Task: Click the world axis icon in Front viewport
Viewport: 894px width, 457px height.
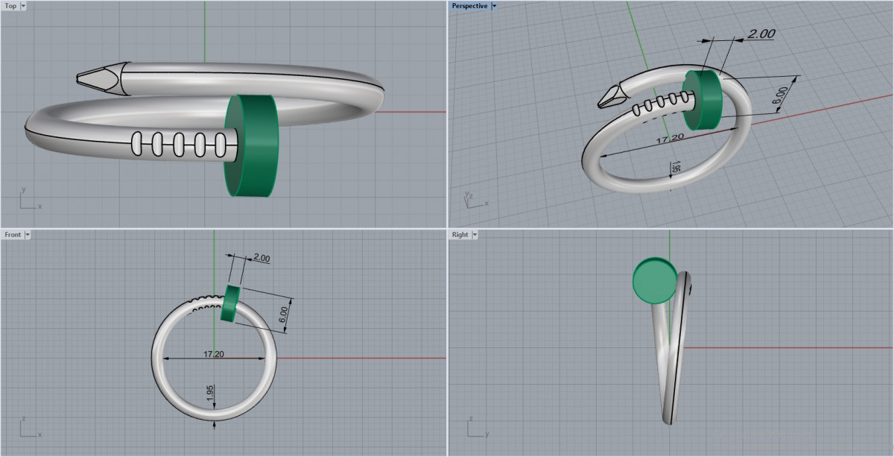Action: (x=27, y=427)
